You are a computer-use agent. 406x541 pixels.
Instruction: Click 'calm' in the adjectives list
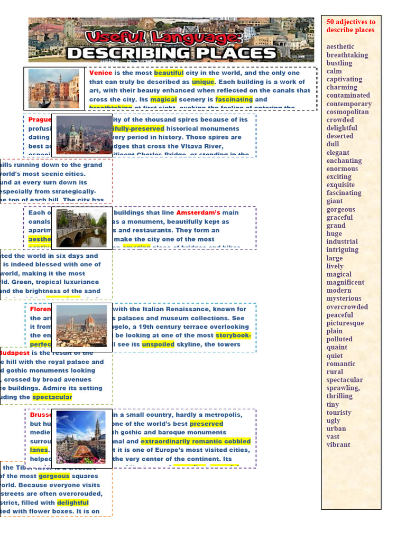pos(334,71)
